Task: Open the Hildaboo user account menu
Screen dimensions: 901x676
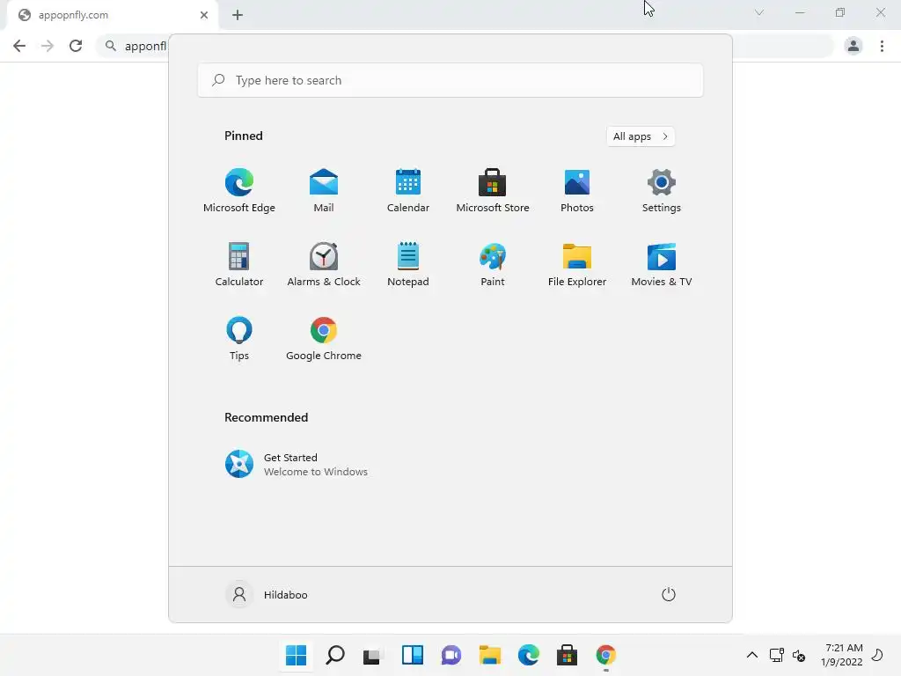Action: point(267,594)
